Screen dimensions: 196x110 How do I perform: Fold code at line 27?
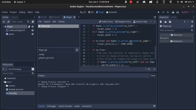point(86,32)
